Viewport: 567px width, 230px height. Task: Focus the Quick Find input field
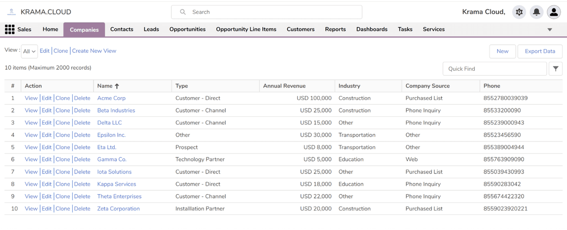click(x=494, y=69)
